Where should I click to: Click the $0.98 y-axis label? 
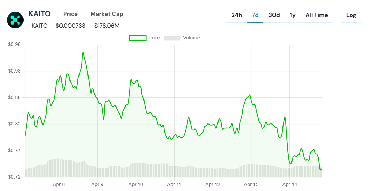click(15, 45)
